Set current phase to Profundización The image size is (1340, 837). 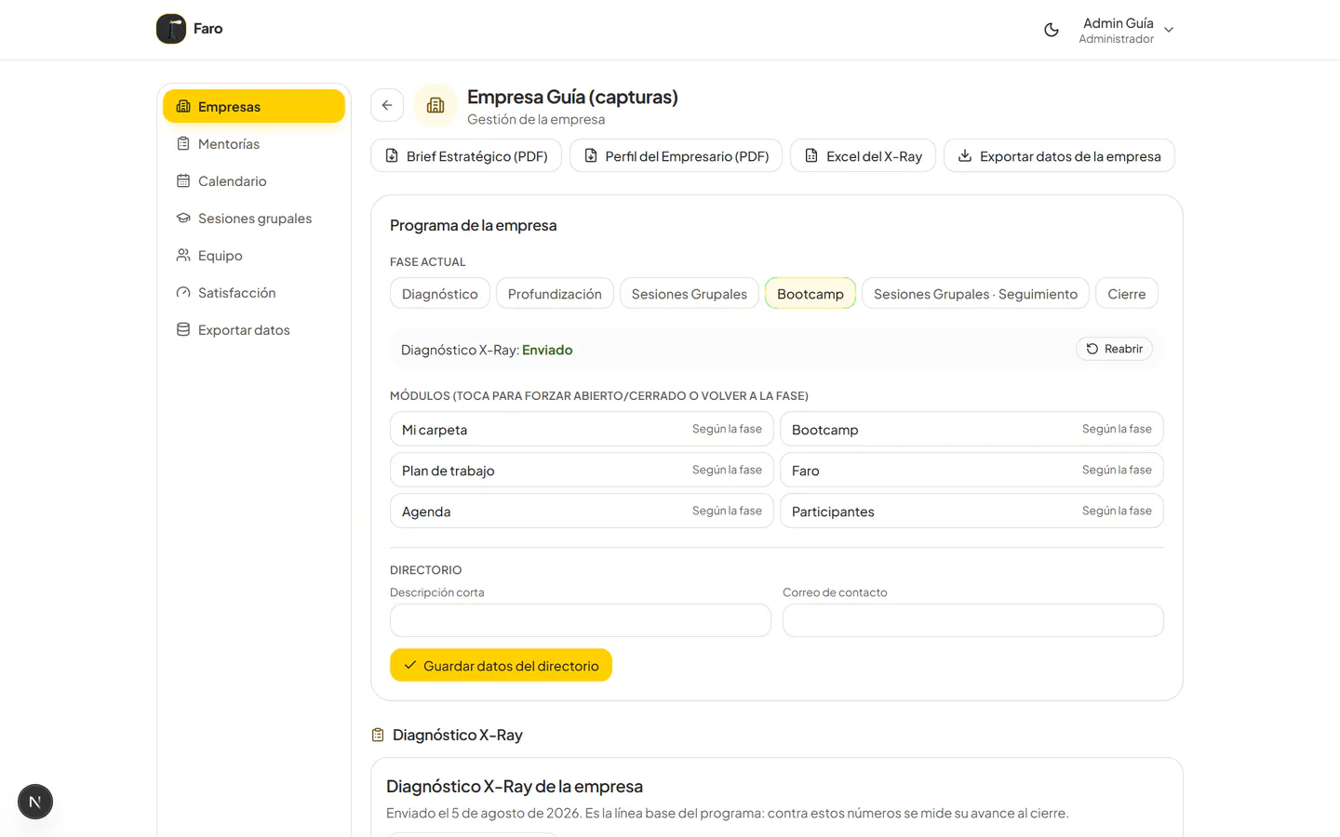tap(555, 294)
